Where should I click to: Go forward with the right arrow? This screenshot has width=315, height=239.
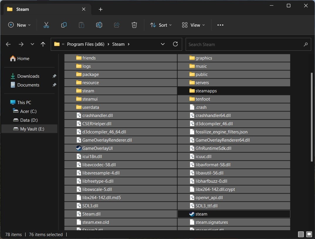(21, 44)
